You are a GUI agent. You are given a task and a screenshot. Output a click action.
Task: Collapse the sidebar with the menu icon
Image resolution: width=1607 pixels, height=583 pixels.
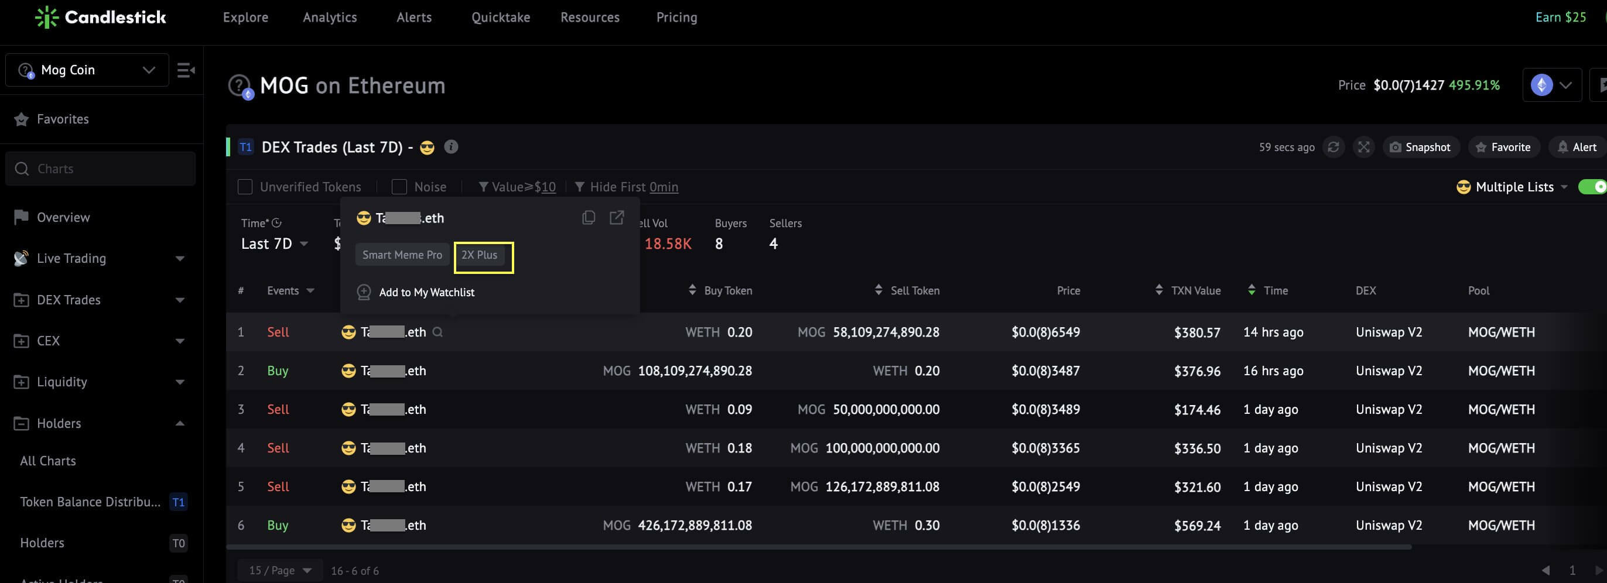186,70
